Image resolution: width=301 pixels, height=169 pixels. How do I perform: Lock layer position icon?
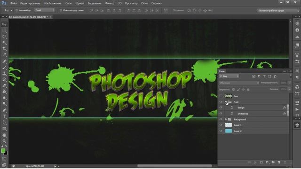point(243,90)
